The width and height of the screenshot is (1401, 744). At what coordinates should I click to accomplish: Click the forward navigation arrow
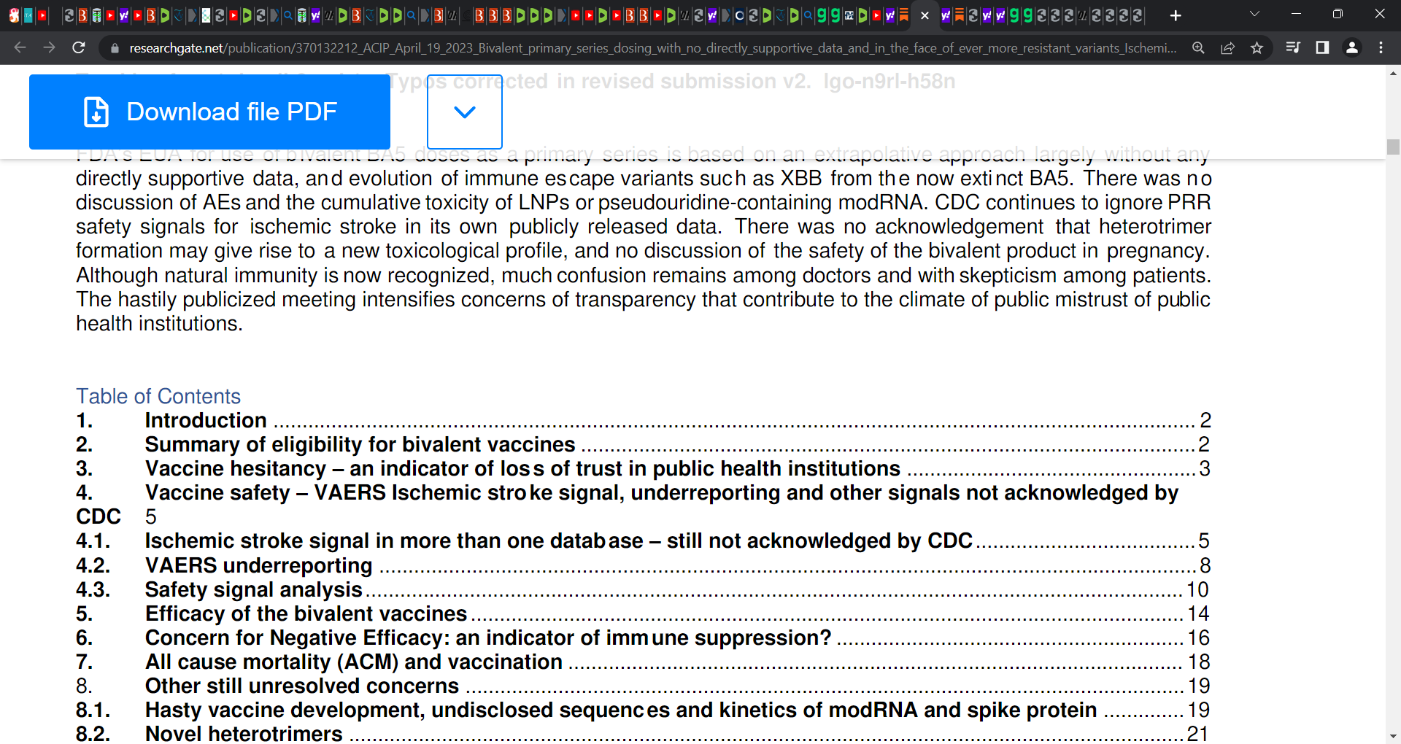pyautogui.click(x=49, y=47)
